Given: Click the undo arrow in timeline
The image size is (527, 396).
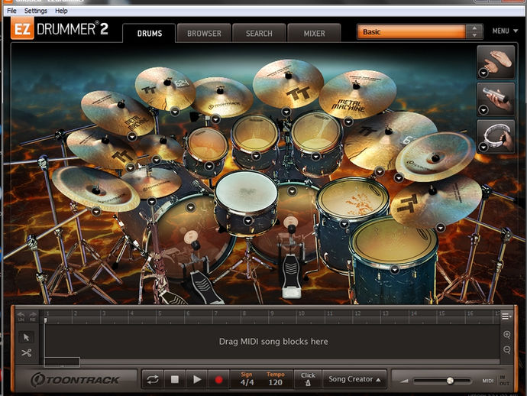Looking at the screenshot, I should 21,316.
